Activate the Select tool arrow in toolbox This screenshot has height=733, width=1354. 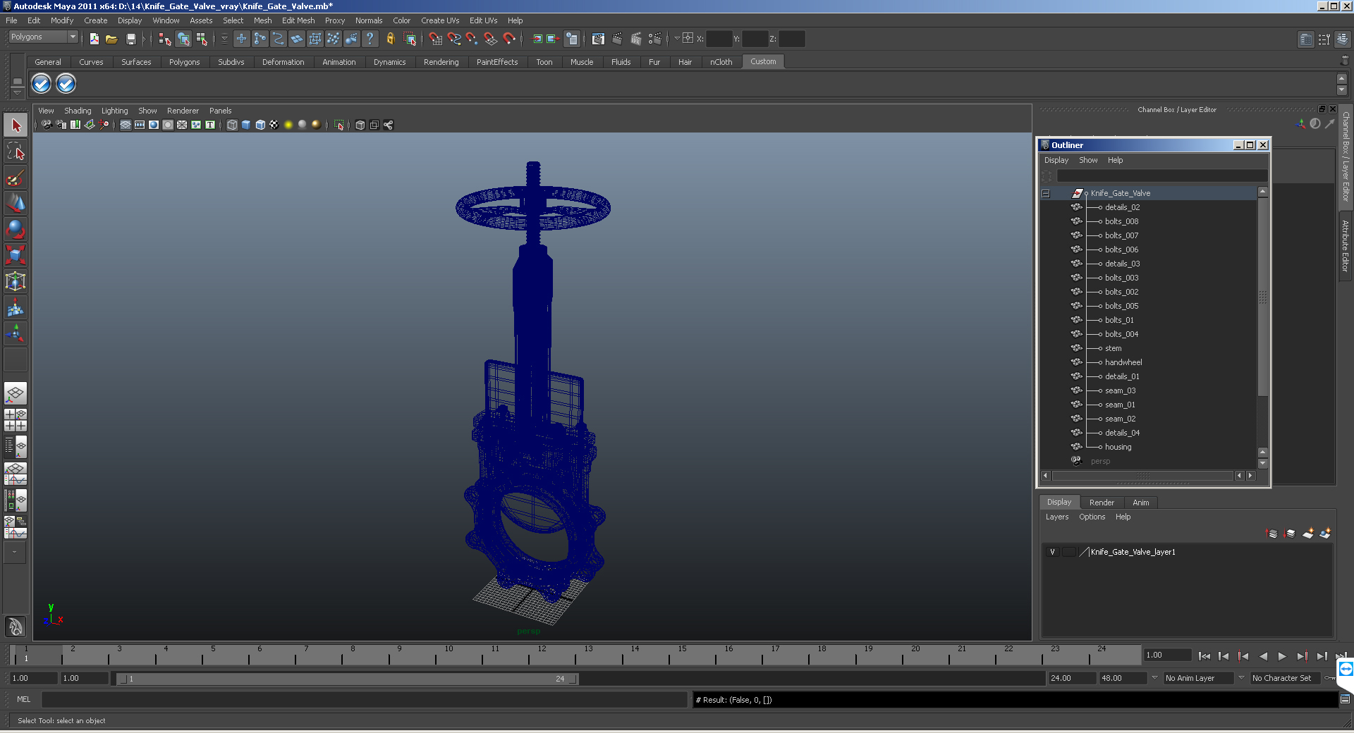tap(16, 125)
